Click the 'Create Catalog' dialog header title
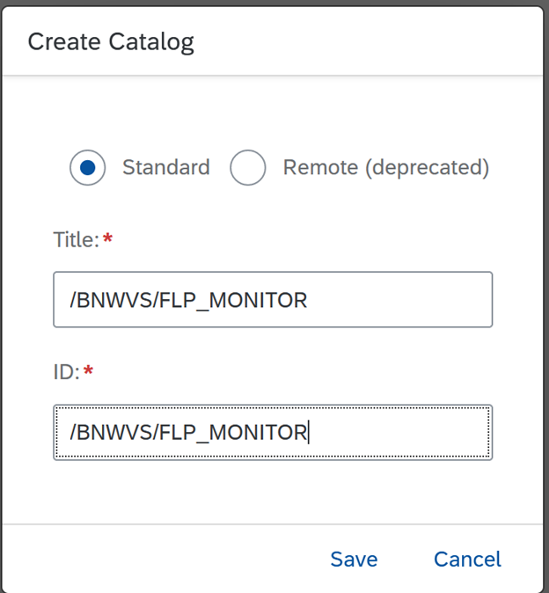549x593 pixels. coord(111,41)
